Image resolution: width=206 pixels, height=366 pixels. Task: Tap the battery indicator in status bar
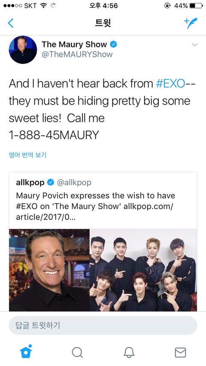coord(196,6)
